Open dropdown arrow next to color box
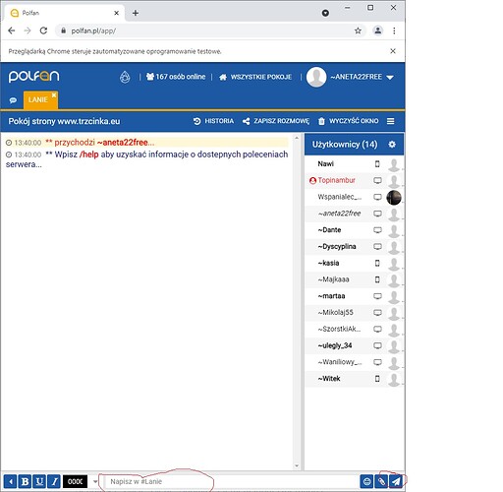The image size is (503, 492). coord(95,481)
